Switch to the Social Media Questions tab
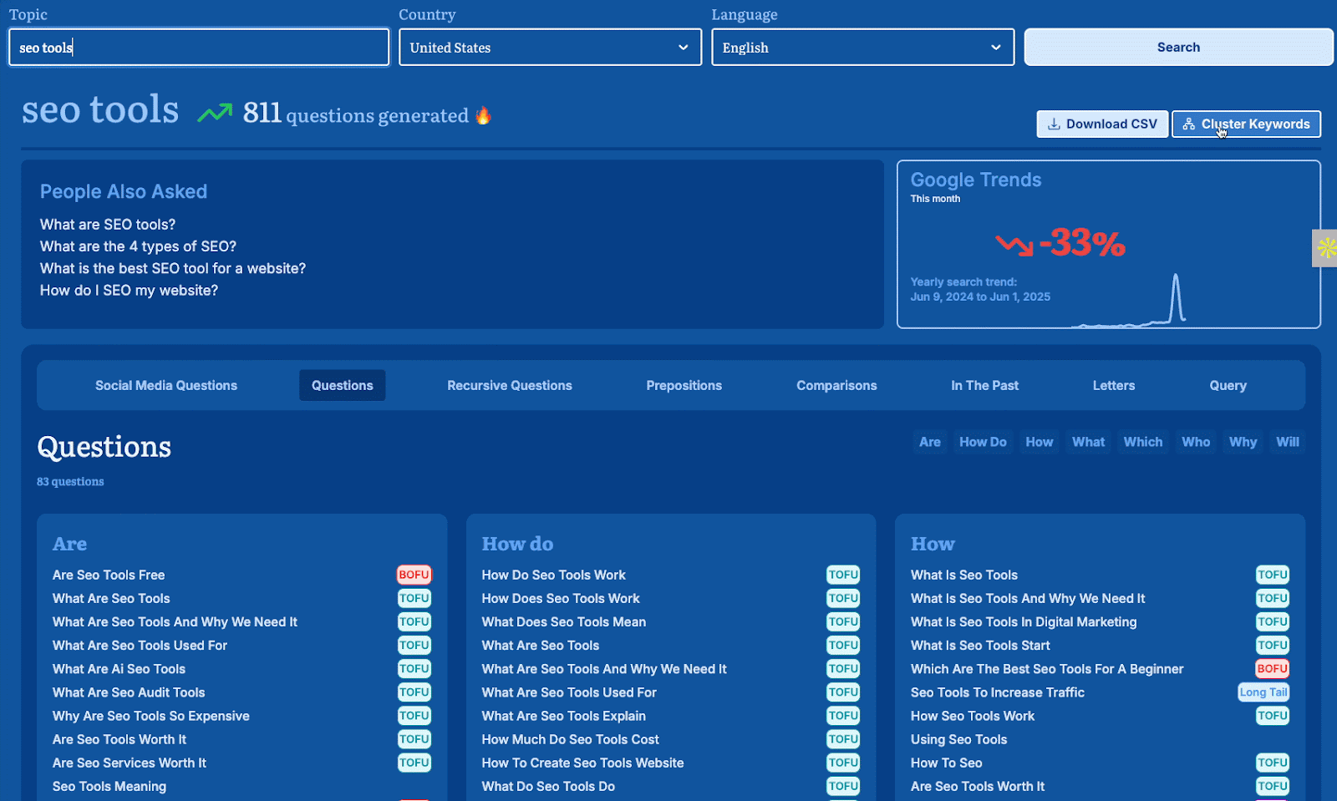Viewport: 1337px width, 801px height. (166, 385)
